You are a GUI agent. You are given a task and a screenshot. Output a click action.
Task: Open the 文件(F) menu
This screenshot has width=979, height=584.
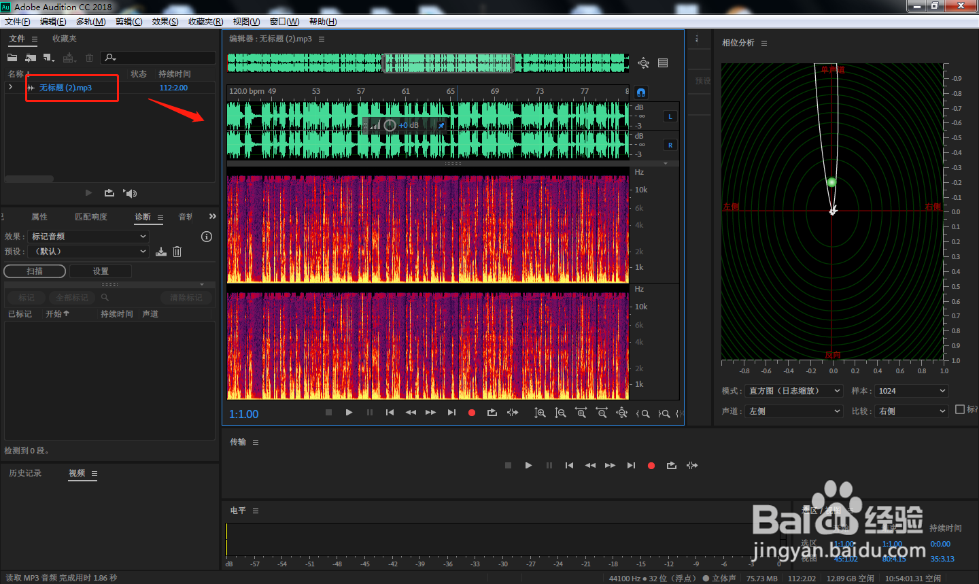(18, 22)
